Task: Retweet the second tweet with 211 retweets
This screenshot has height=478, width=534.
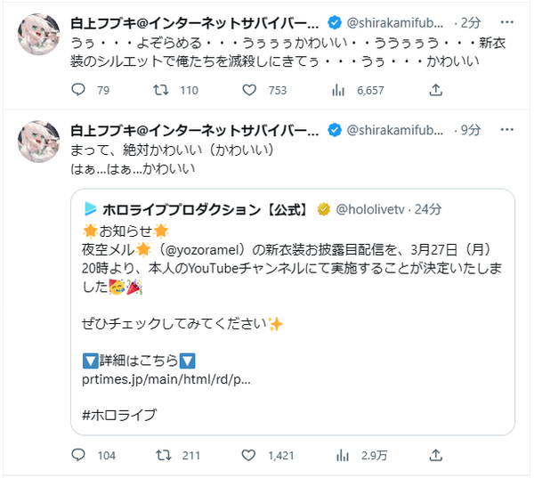Action: (164, 456)
